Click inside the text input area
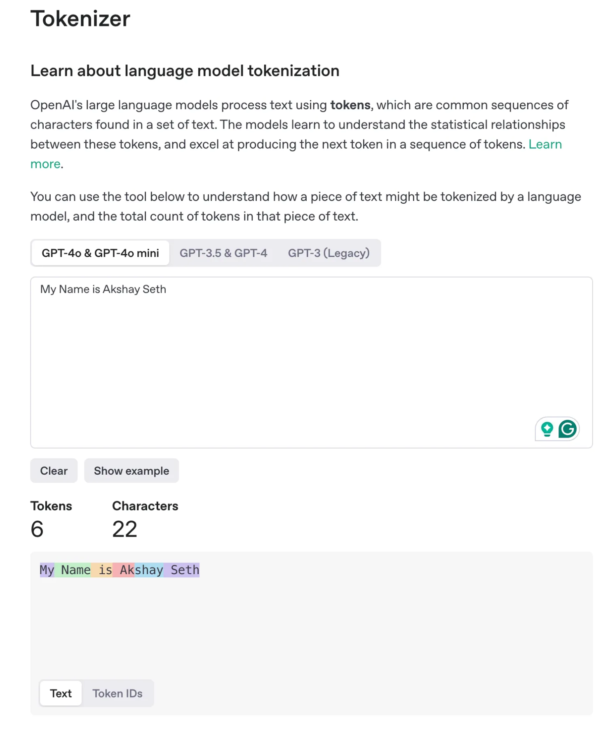 tap(312, 362)
